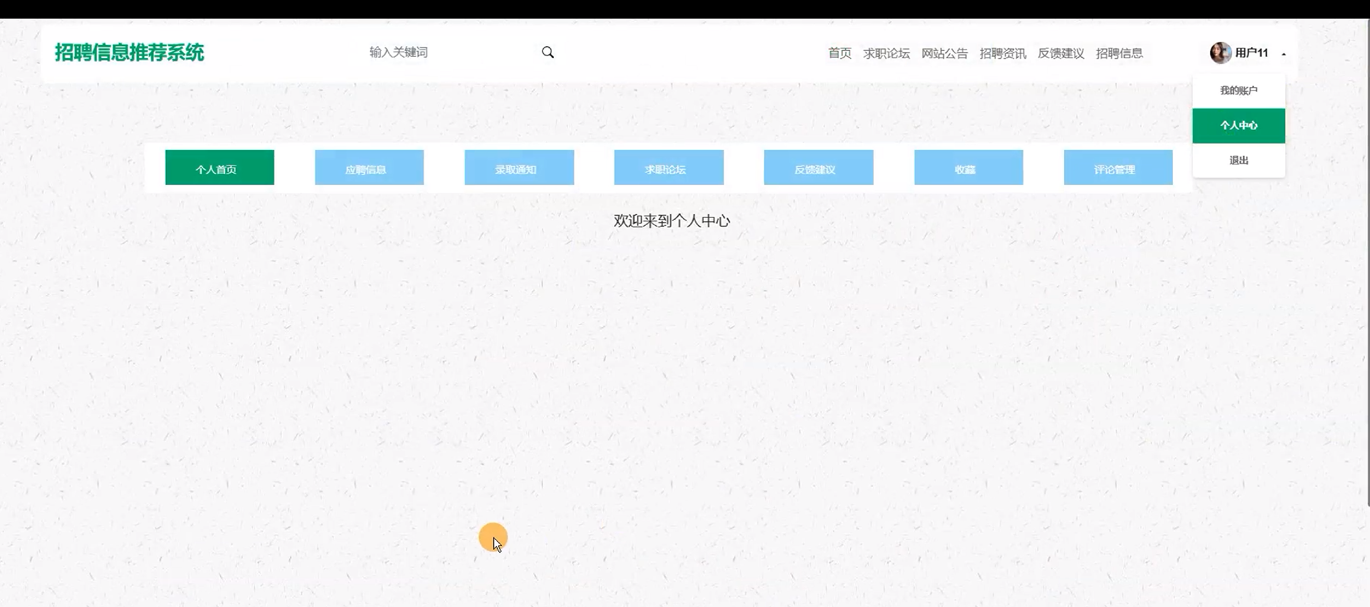
Task: Choose 退出 to log out
Action: (x=1238, y=160)
